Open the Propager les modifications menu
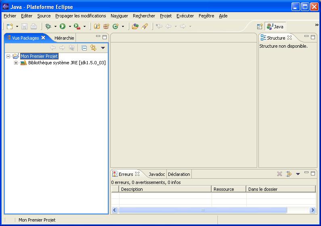Viewport: 321px width, 226px height. coord(80,16)
